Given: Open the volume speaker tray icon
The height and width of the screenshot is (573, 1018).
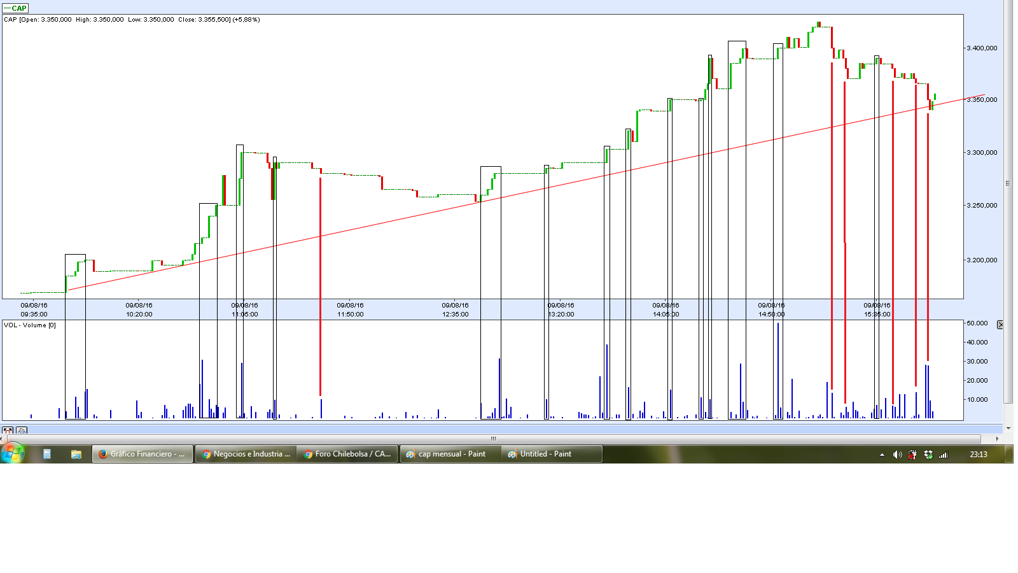Looking at the screenshot, I should [x=897, y=455].
